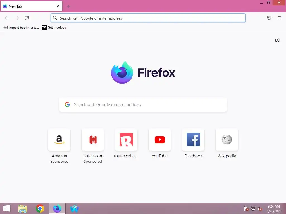Click the Forward navigation arrow
The height and width of the screenshot is (214, 286).
(17, 18)
